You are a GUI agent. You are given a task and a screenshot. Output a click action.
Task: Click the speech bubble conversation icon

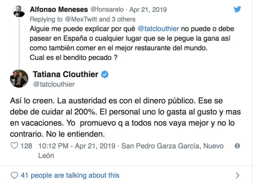tap(14, 175)
